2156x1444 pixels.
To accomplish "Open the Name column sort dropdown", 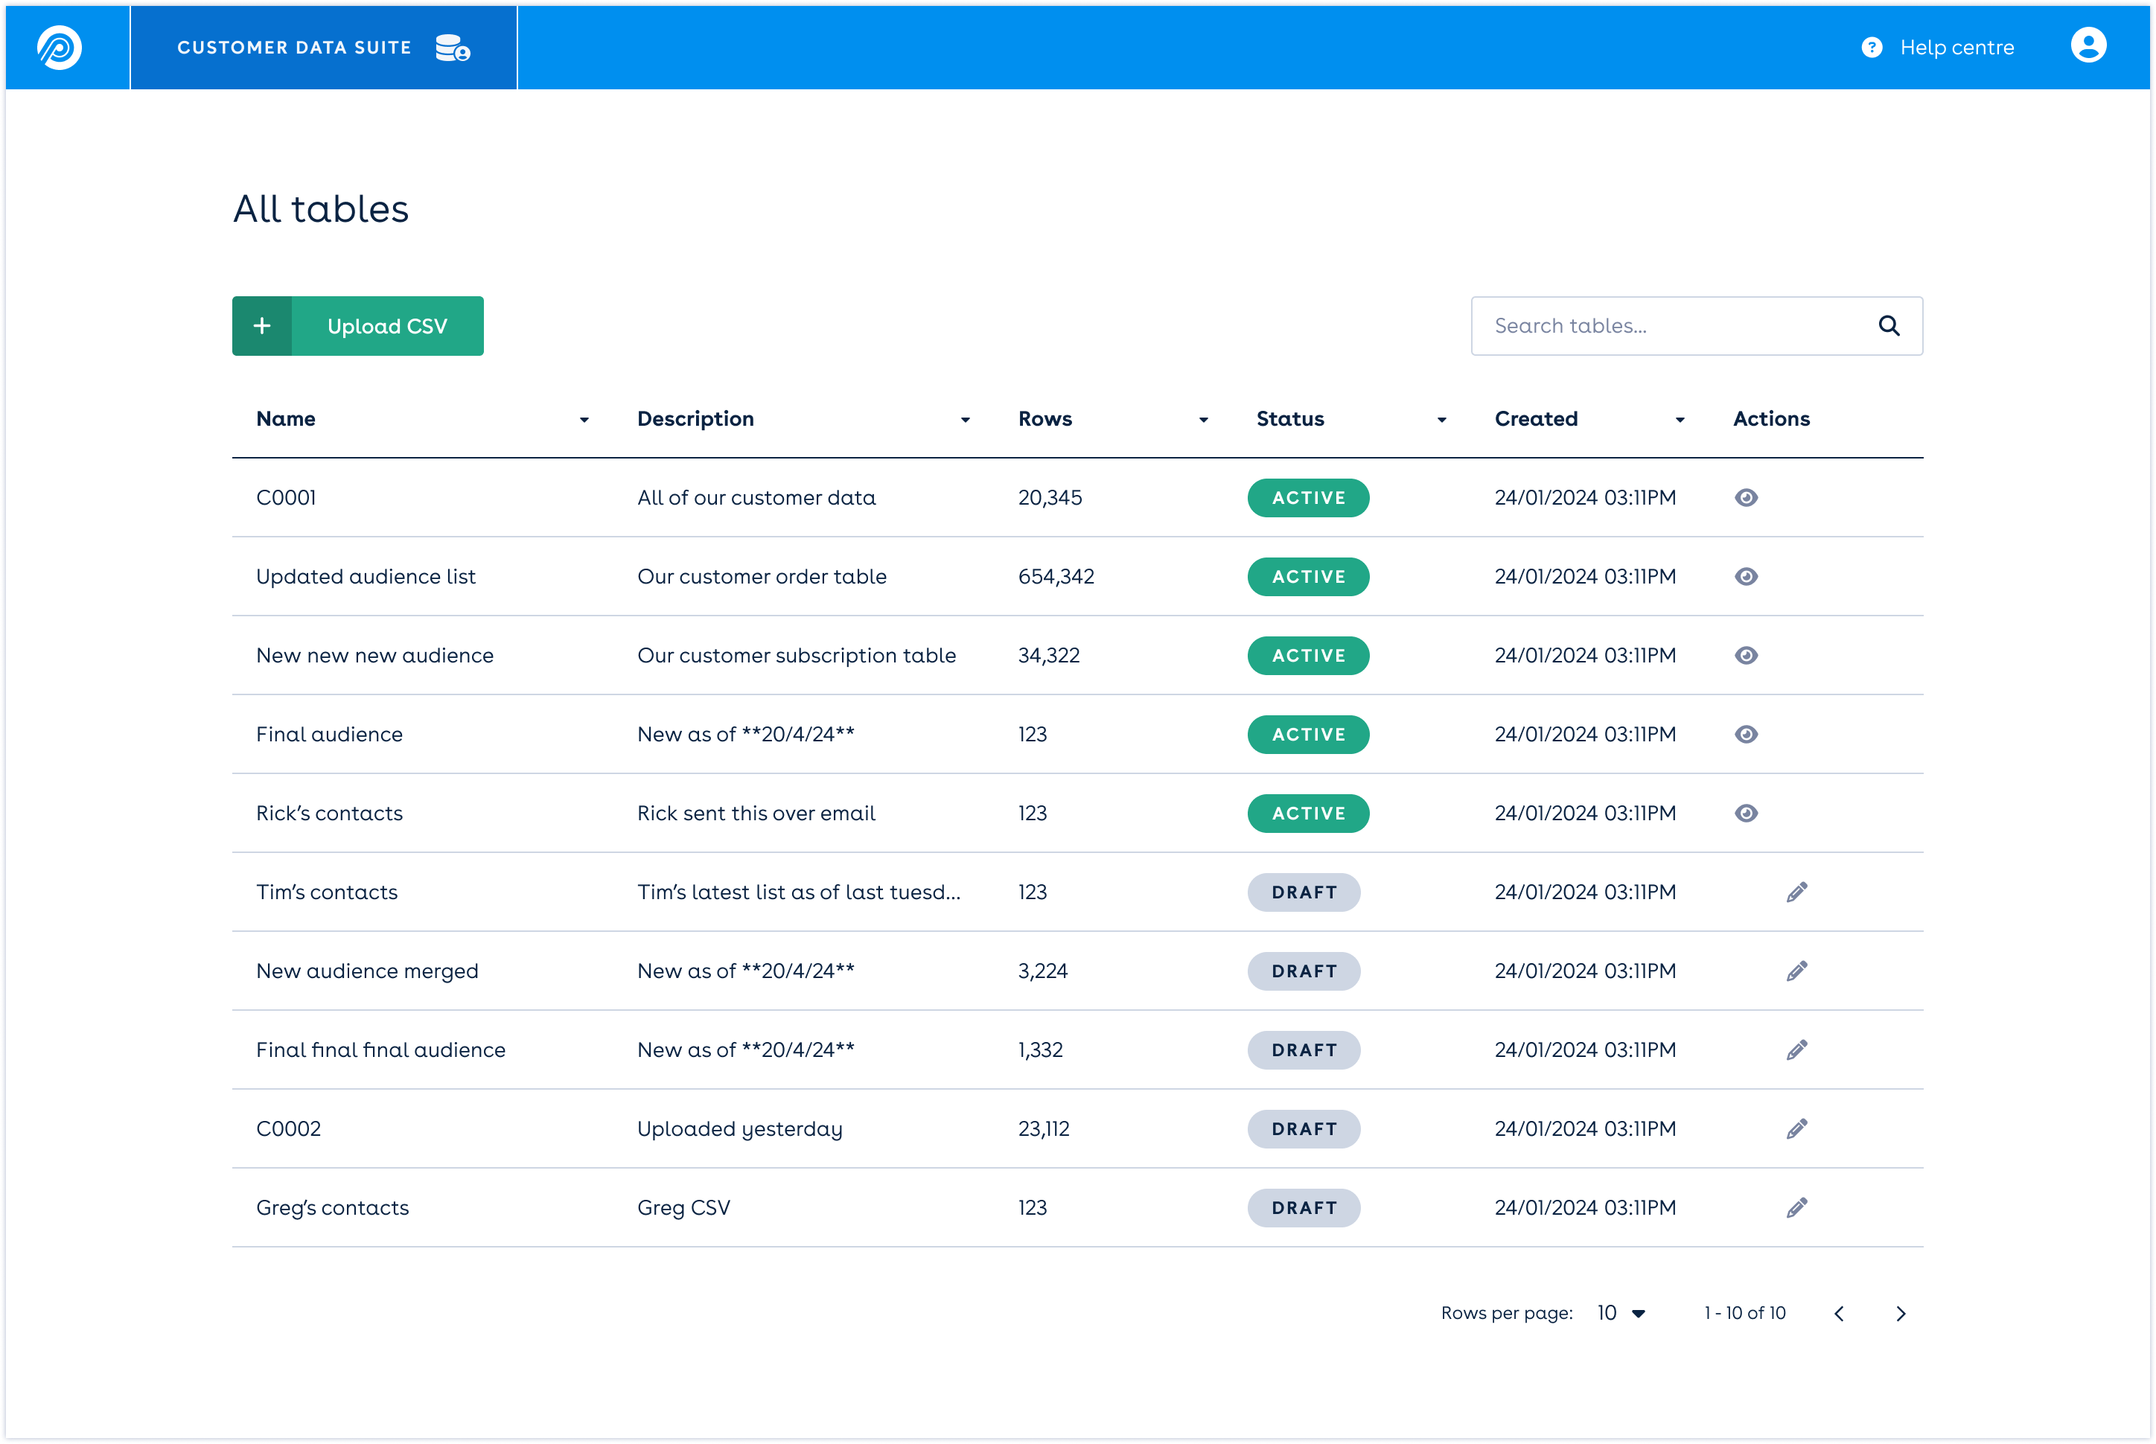I will click(584, 420).
